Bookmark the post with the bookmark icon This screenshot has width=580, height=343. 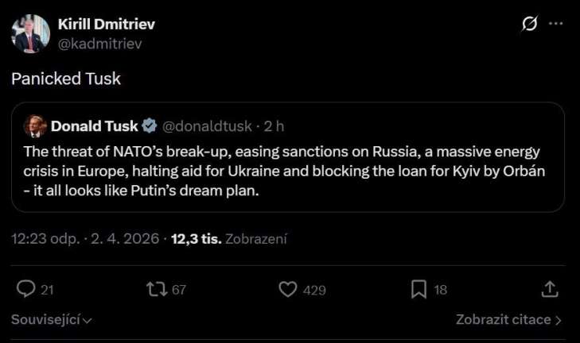point(418,290)
